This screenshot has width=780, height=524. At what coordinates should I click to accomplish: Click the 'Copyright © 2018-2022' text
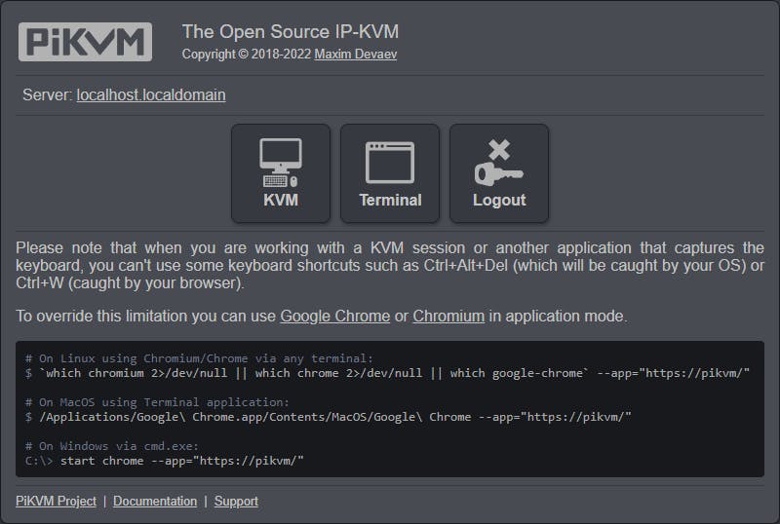pyautogui.click(x=247, y=55)
